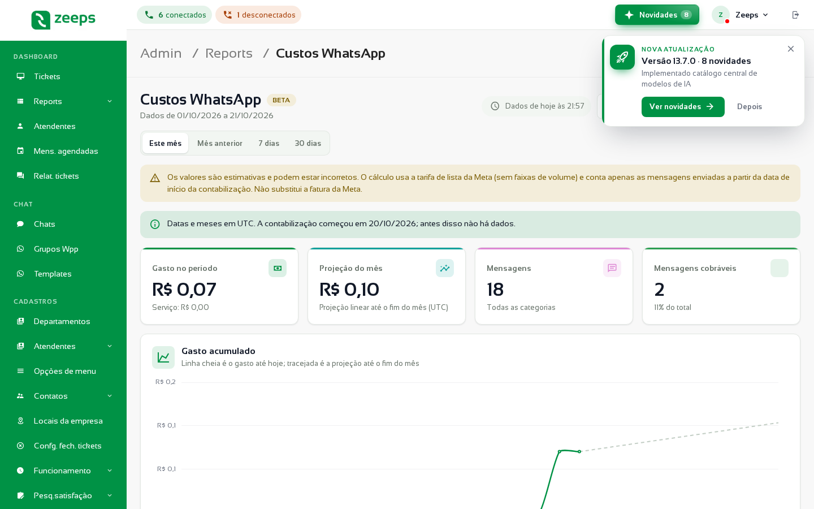Open Templates WhatsApp icon
814x509 pixels.
coord(20,274)
